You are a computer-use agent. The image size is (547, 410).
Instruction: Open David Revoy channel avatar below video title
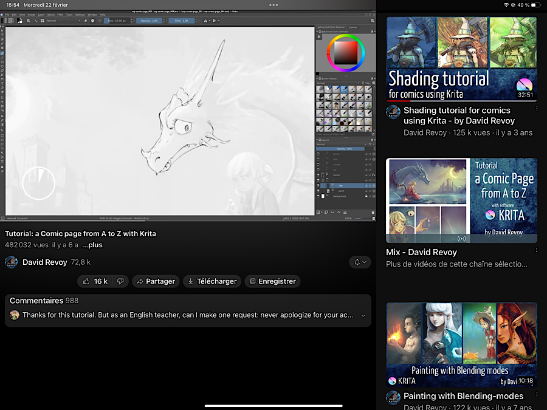click(x=11, y=262)
